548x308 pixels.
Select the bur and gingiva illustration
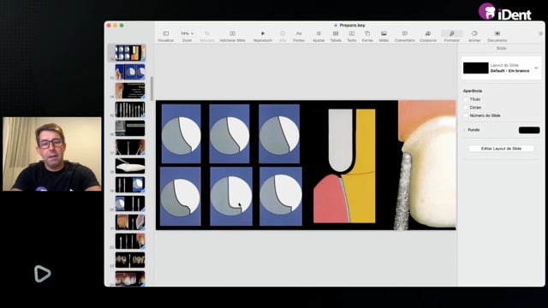click(x=344, y=166)
